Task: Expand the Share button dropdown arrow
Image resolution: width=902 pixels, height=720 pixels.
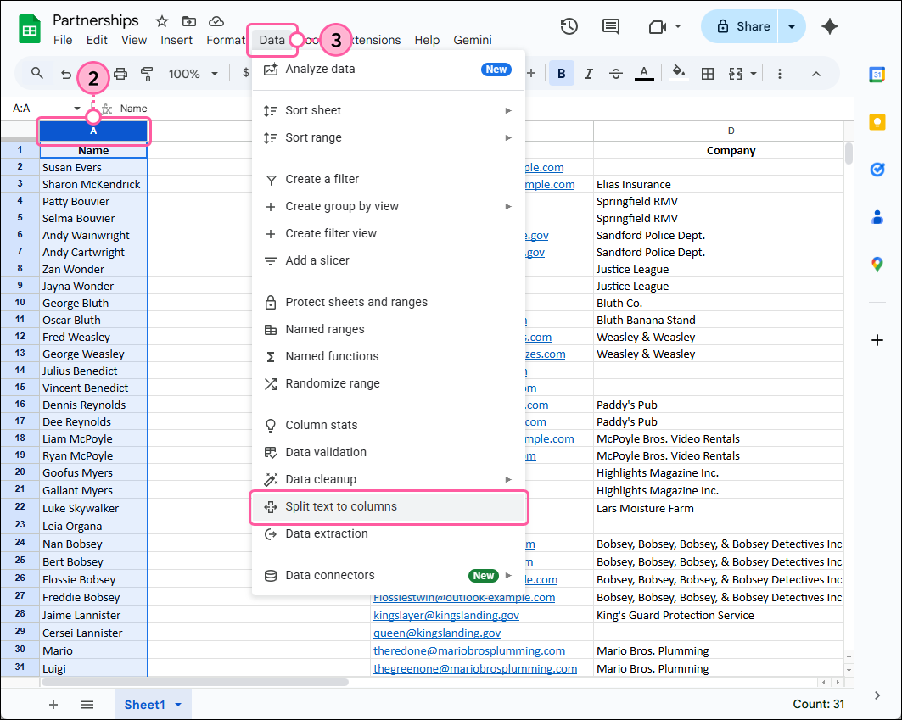Action: tap(790, 26)
